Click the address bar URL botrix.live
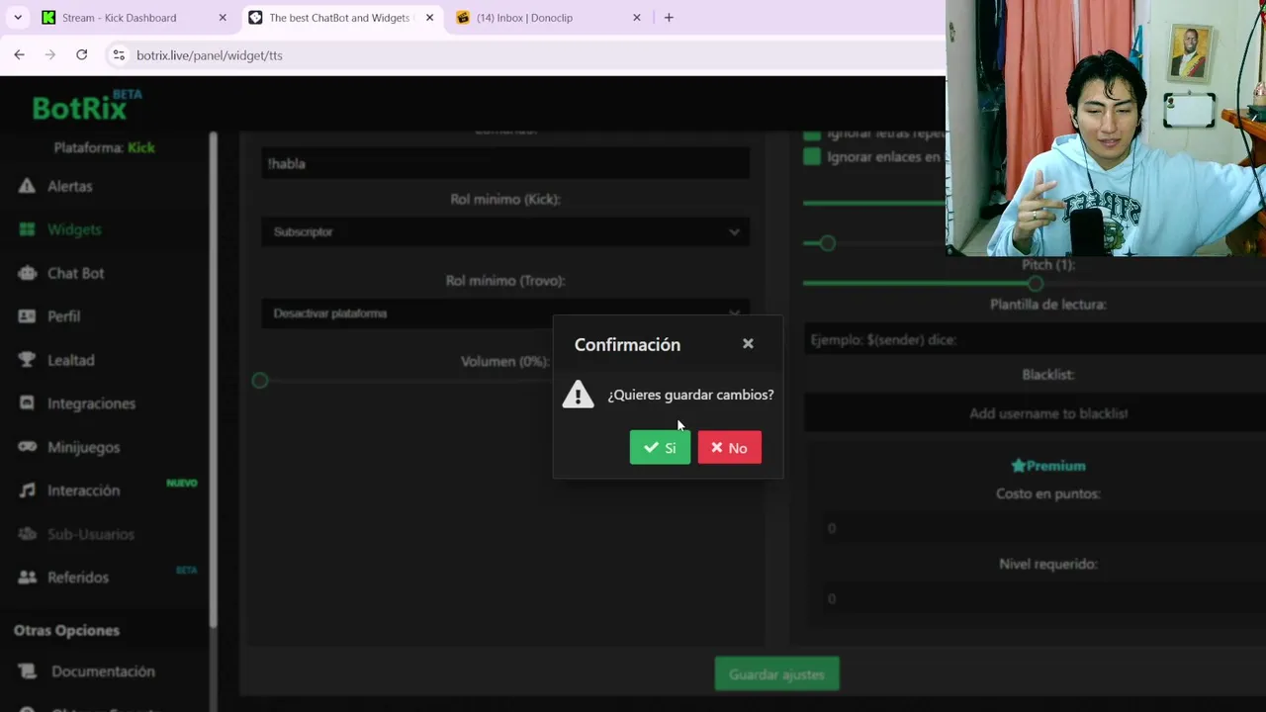Viewport: 1266px width, 712px height. [210, 55]
